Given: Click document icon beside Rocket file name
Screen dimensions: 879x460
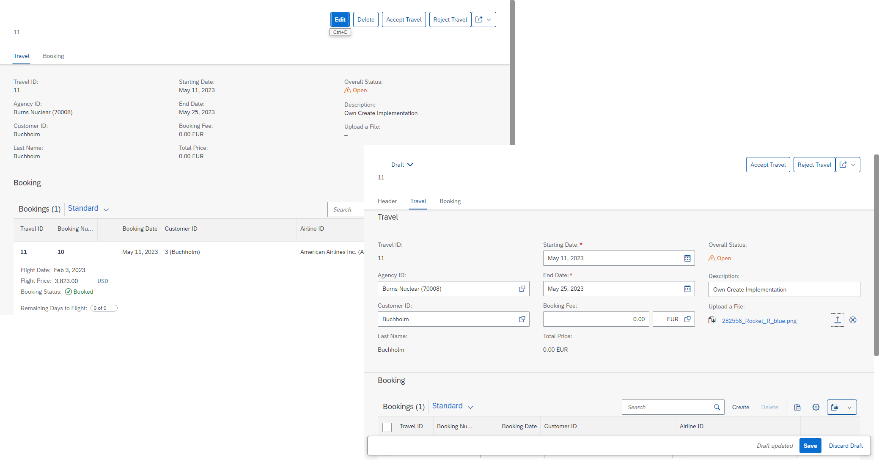Looking at the screenshot, I should tap(712, 320).
